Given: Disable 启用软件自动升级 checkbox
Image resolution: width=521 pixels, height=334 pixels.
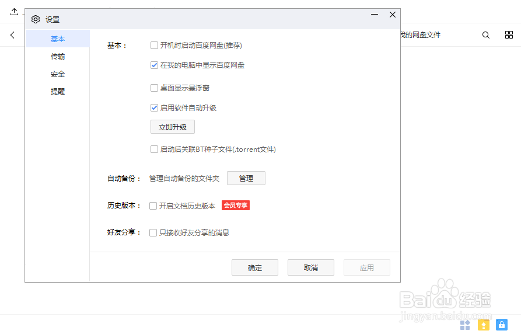Looking at the screenshot, I should tap(154, 108).
